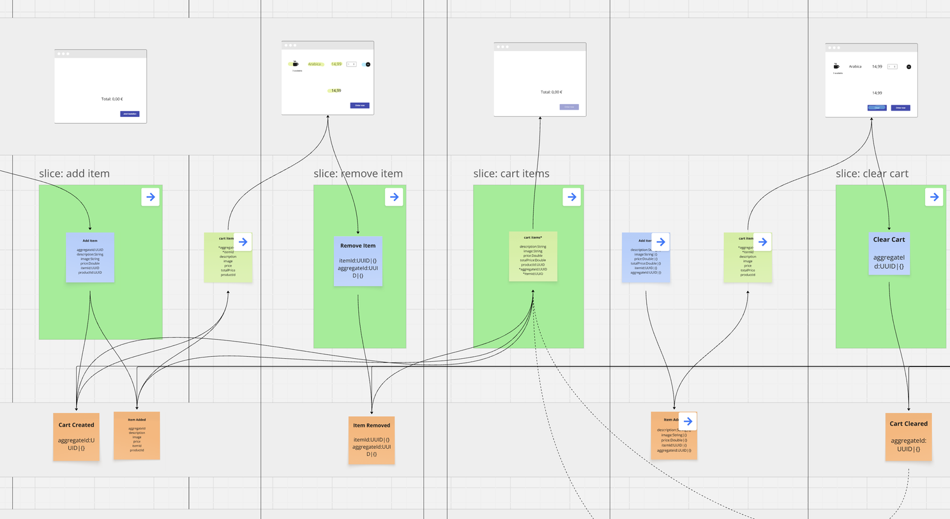950x519 pixels.
Task: Click the arrow icon on the remove item slice
Action: 395,197
